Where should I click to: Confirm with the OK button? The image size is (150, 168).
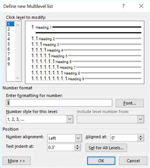pos(101,161)
